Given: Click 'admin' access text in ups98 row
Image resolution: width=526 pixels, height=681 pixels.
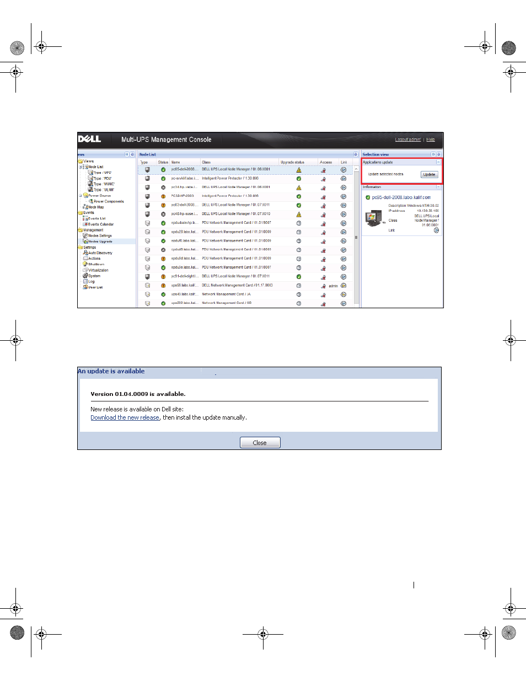Looking at the screenshot, I should 333,286.
